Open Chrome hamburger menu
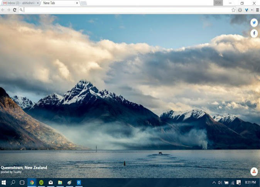 click(x=257, y=10)
